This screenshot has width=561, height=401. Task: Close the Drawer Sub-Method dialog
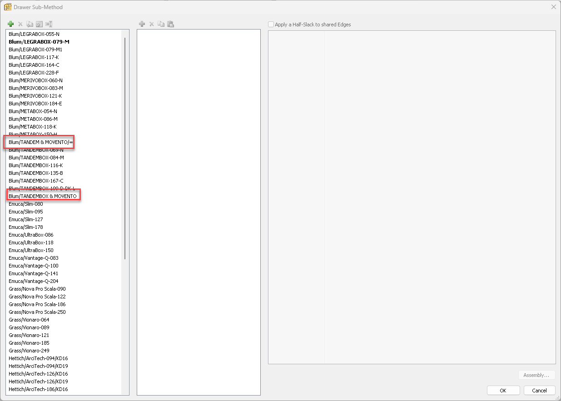pyautogui.click(x=553, y=7)
